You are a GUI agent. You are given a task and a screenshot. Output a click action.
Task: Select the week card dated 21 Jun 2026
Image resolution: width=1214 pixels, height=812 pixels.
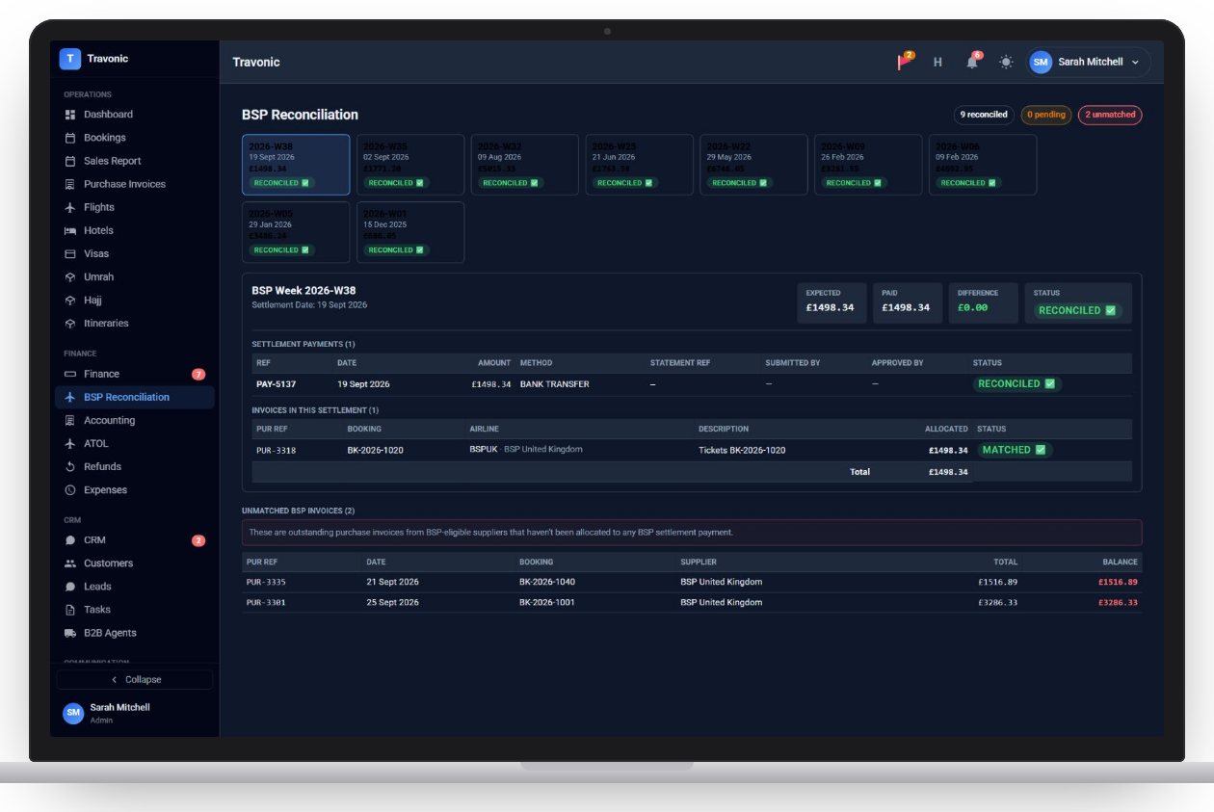tap(640, 165)
